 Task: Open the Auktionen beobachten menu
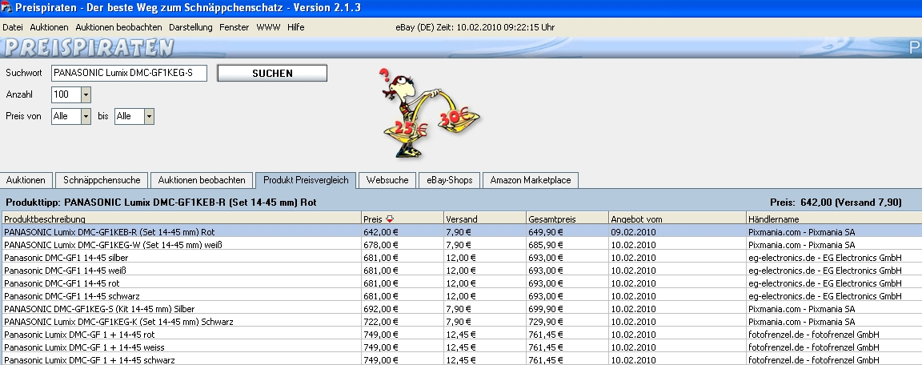click(x=118, y=27)
